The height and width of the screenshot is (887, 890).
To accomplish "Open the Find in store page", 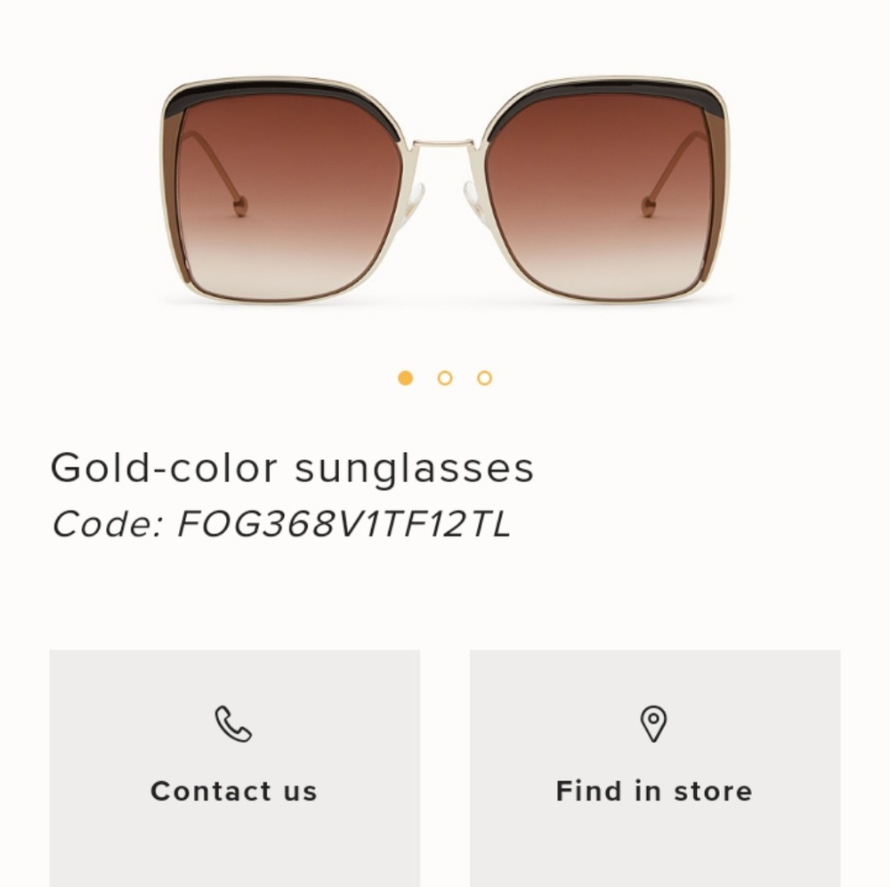I will click(654, 790).
